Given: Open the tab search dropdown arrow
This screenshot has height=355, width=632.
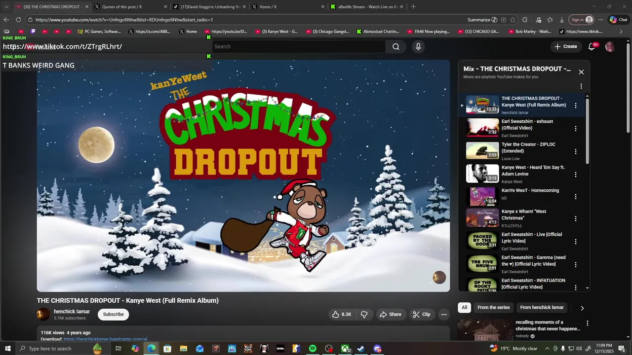Looking at the screenshot, I should (x=6, y=7).
